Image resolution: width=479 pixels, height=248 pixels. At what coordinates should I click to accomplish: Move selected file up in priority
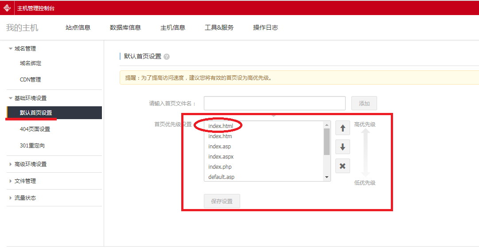(x=343, y=128)
